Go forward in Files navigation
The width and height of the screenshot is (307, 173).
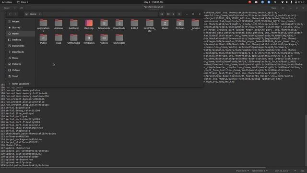point(15,14)
